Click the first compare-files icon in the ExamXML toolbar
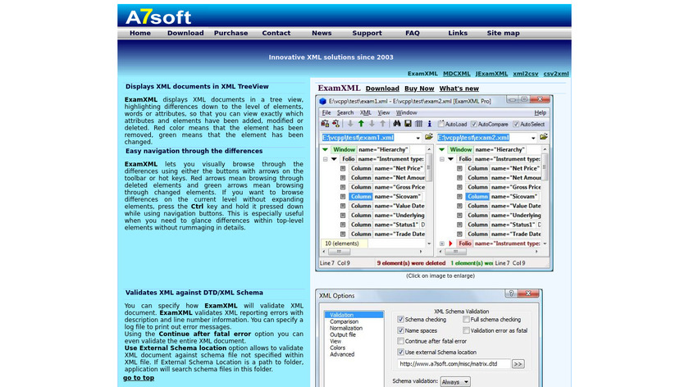 [x=325, y=124]
